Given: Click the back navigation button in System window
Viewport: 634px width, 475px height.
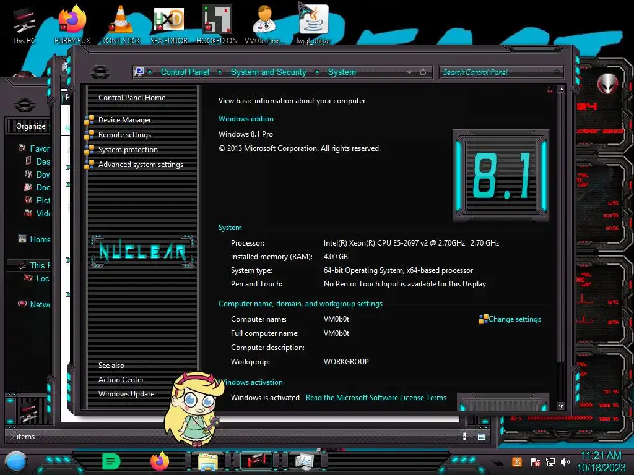Looking at the screenshot, I should click(100, 72).
